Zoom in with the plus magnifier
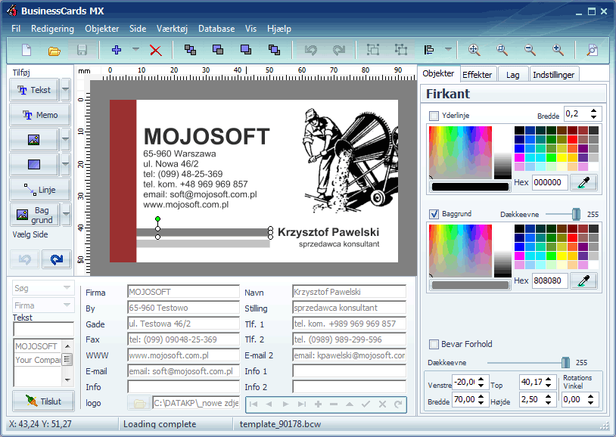 pos(558,50)
